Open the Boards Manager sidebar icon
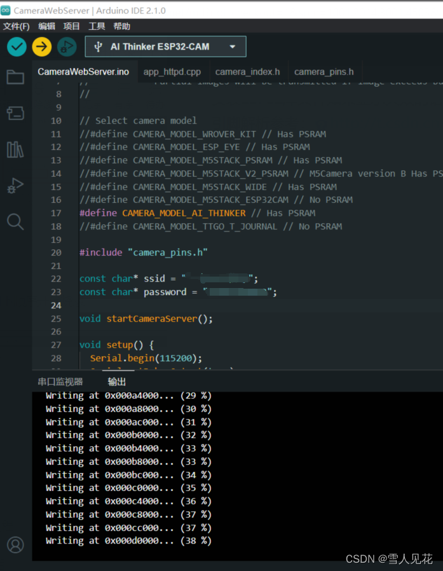Viewport: 443px width, 571px height. click(15, 113)
